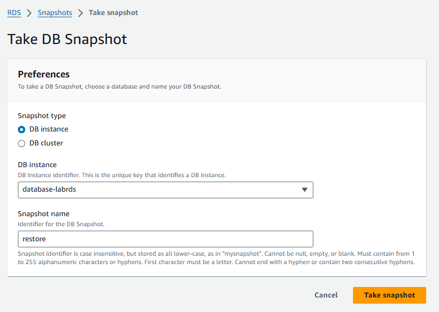
Task: Click the Preferences description text
Action: 120,87
